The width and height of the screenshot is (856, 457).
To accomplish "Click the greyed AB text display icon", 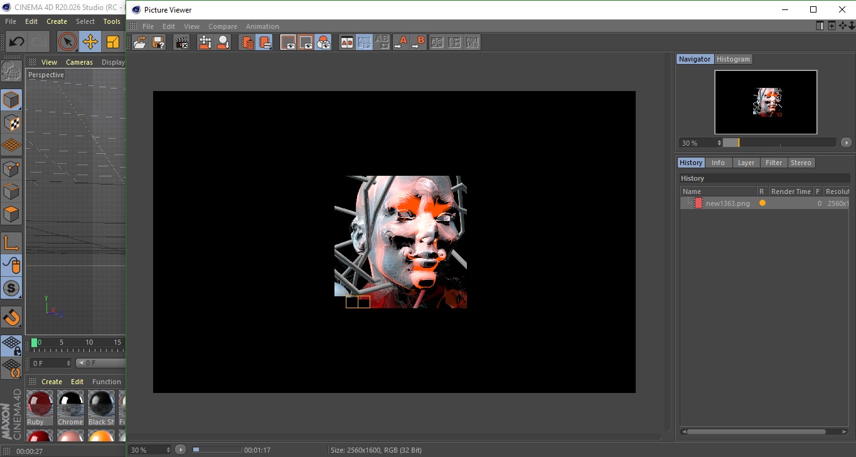I will [455, 42].
